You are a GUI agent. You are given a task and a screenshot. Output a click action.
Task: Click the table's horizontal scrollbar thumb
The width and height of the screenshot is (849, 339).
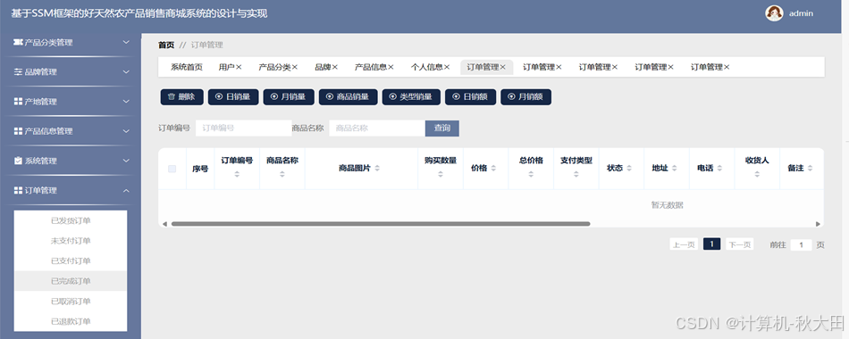(x=381, y=224)
